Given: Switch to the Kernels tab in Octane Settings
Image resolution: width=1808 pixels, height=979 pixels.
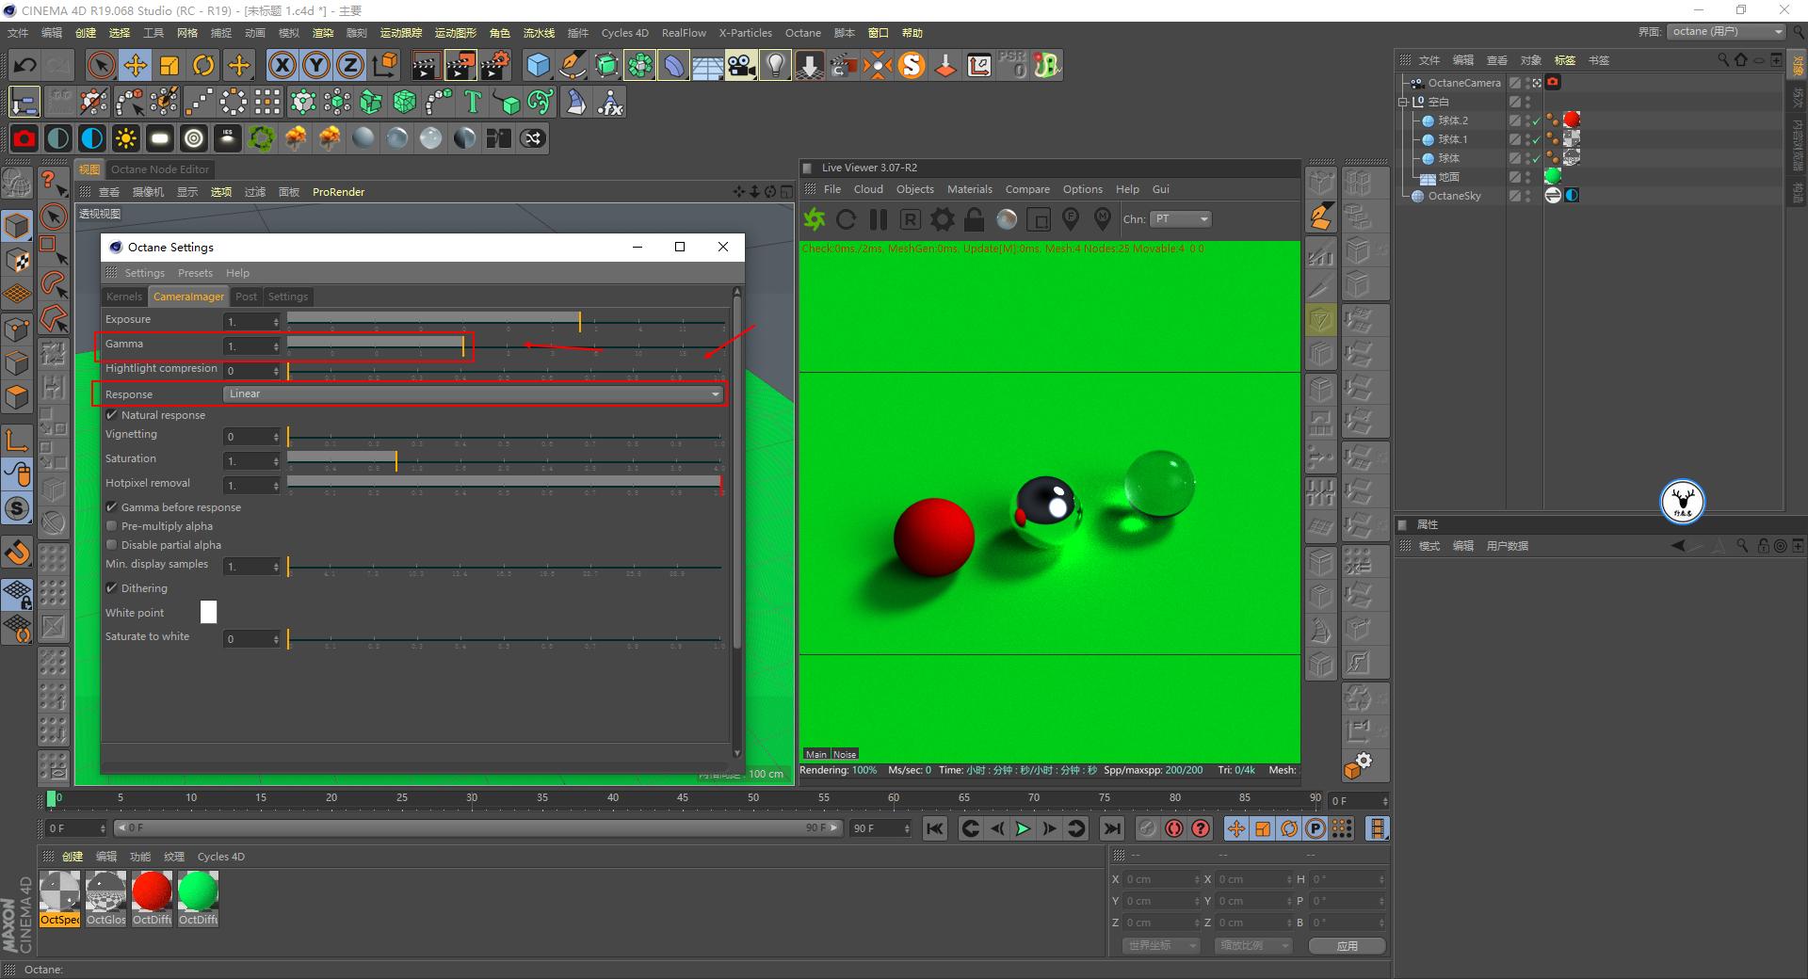Looking at the screenshot, I should [123, 296].
